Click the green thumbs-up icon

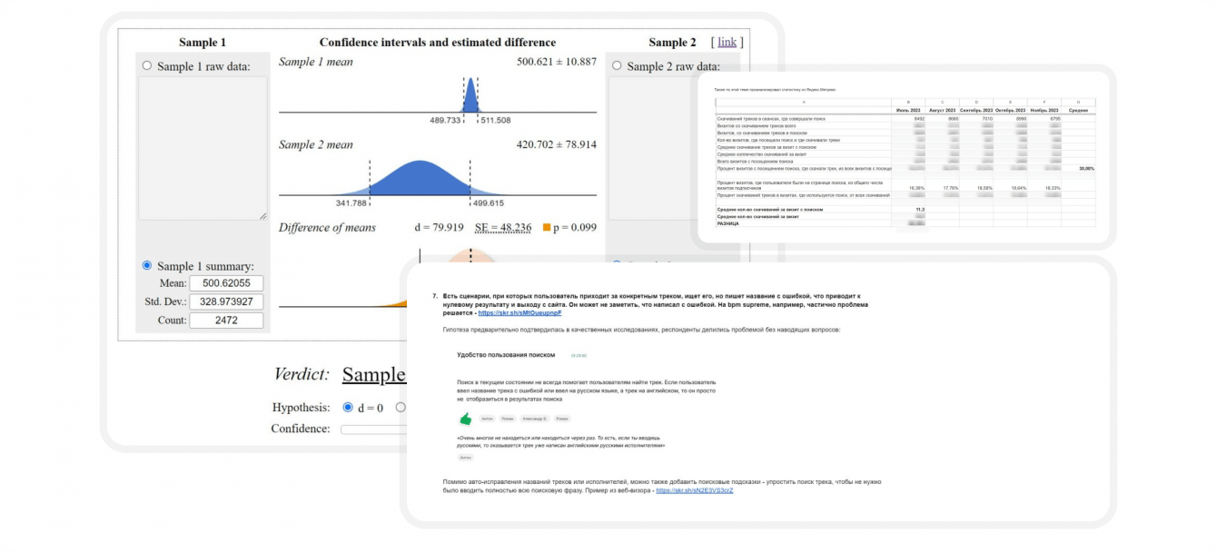pos(466,419)
